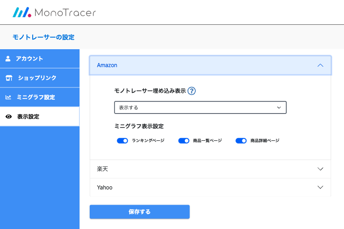This screenshot has height=229, width=344.
Task: Click the display settings eye icon
Action: tap(8, 117)
